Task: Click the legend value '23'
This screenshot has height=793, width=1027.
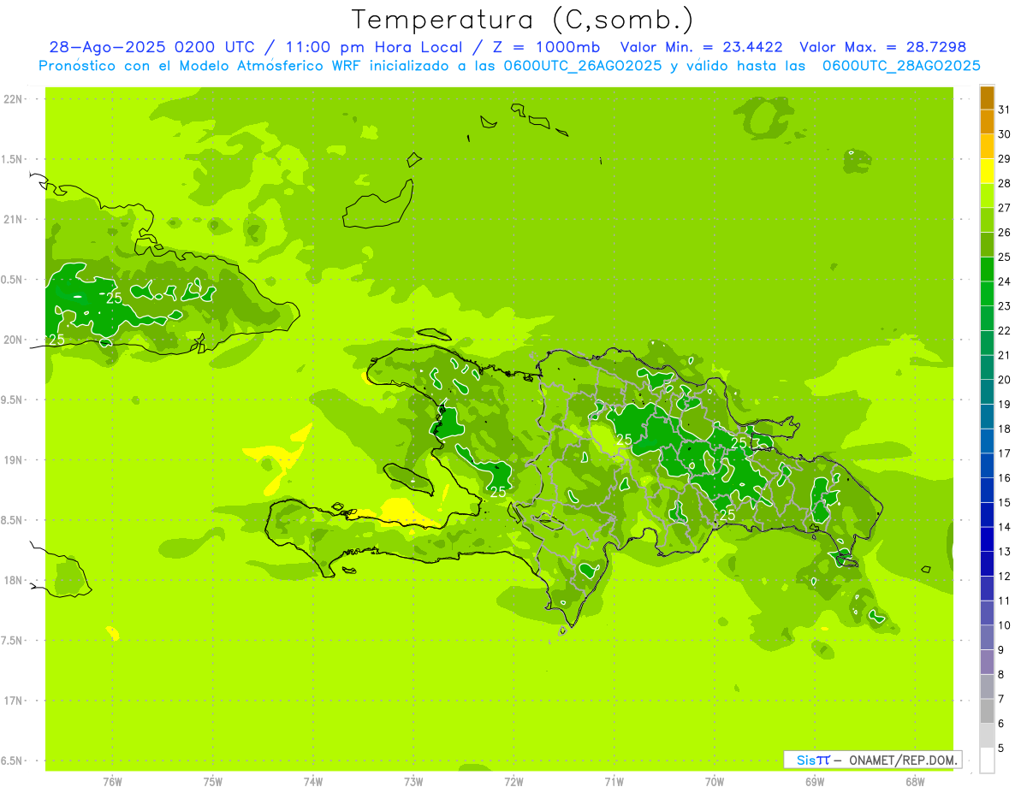Action: point(1005,306)
